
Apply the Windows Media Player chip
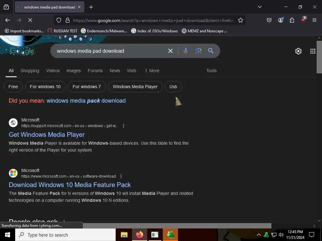tap(135, 87)
